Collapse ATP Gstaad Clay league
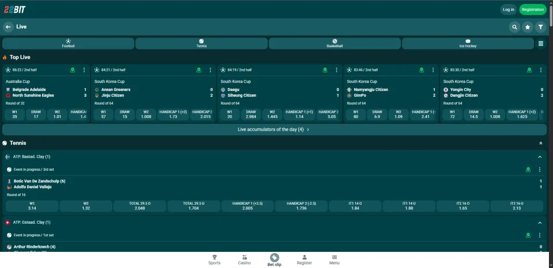This screenshot has height=268, width=553. click(x=540, y=223)
